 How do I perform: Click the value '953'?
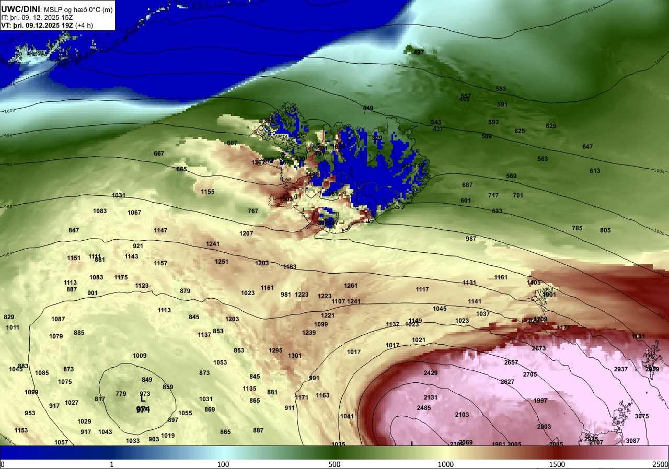coord(30,413)
